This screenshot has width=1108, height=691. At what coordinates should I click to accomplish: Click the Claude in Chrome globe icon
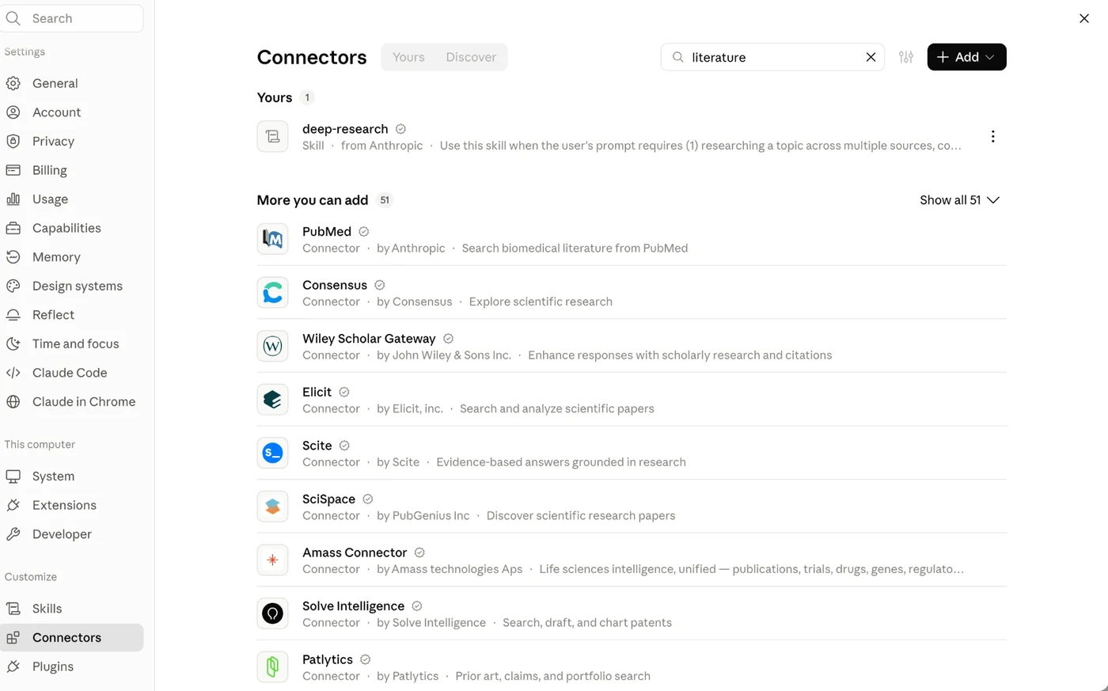coord(13,401)
